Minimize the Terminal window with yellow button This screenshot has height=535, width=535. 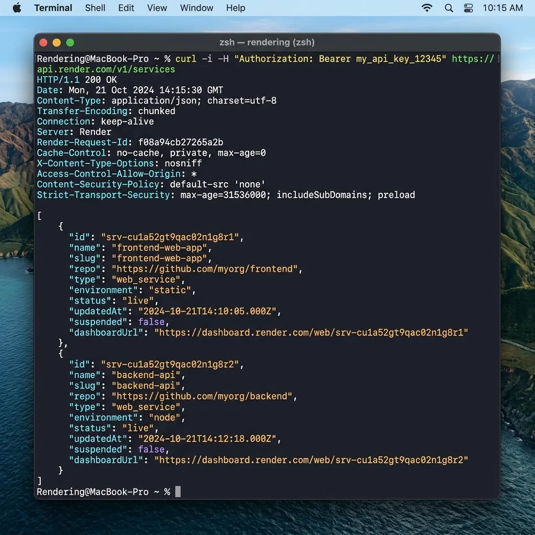pos(56,43)
